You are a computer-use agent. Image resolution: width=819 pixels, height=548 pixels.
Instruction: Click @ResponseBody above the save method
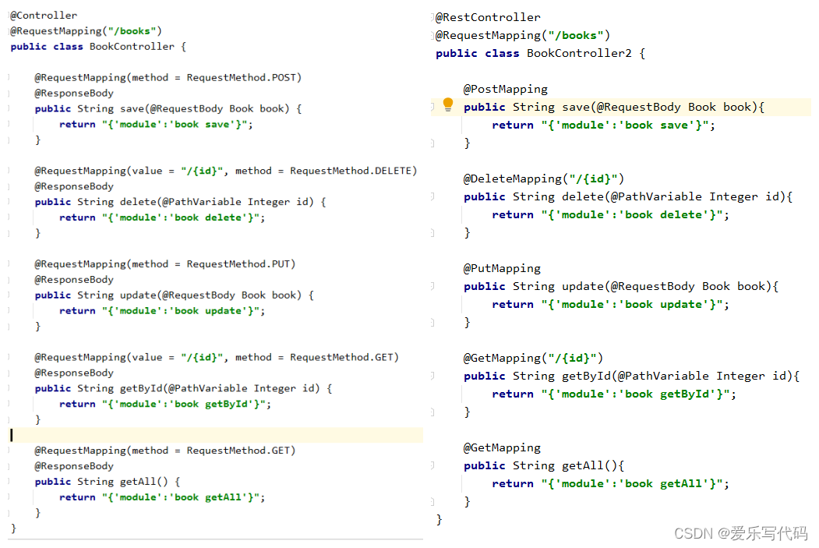(x=74, y=93)
